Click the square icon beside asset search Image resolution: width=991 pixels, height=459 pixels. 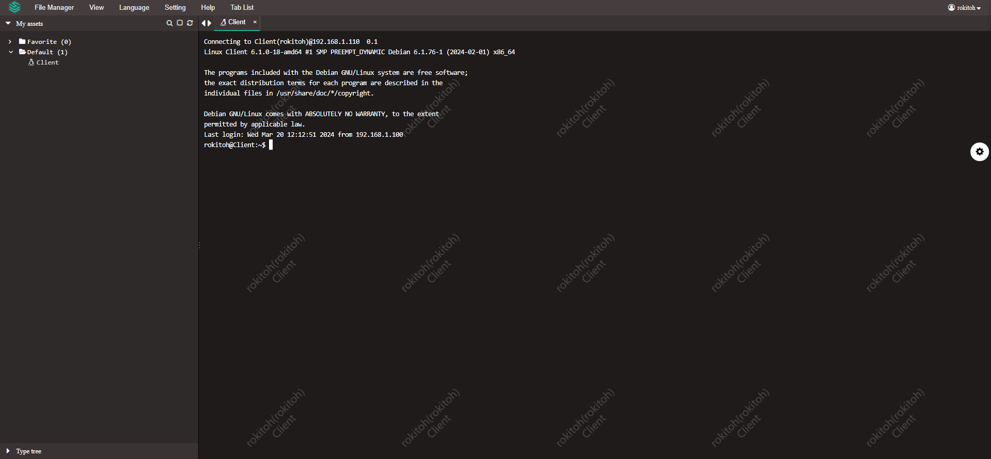pyautogui.click(x=180, y=23)
